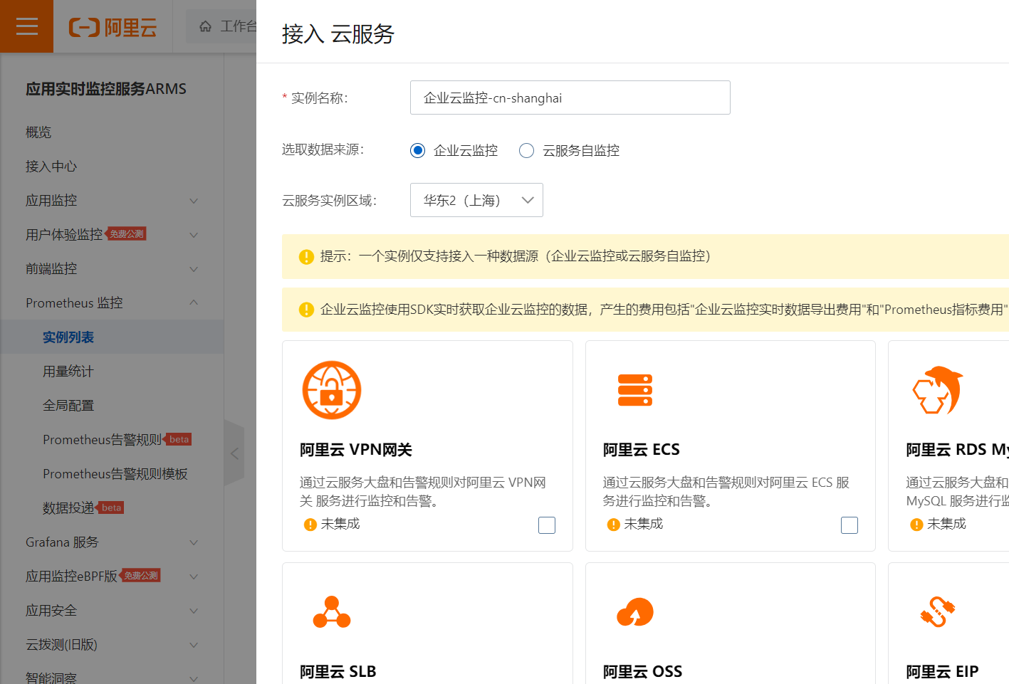Open 数据投递 sidebar link
The height and width of the screenshot is (684, 1009).
[x=68, y=508]
